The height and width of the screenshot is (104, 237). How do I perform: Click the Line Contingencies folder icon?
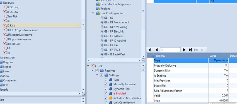click(x=98, y=13)
